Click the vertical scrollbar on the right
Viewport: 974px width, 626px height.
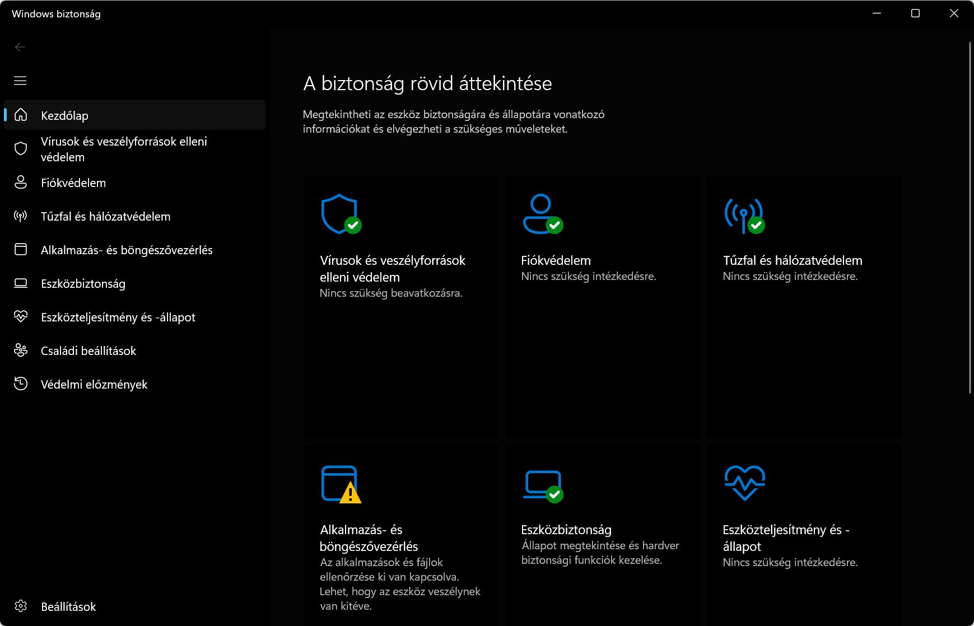coord(970,218)
